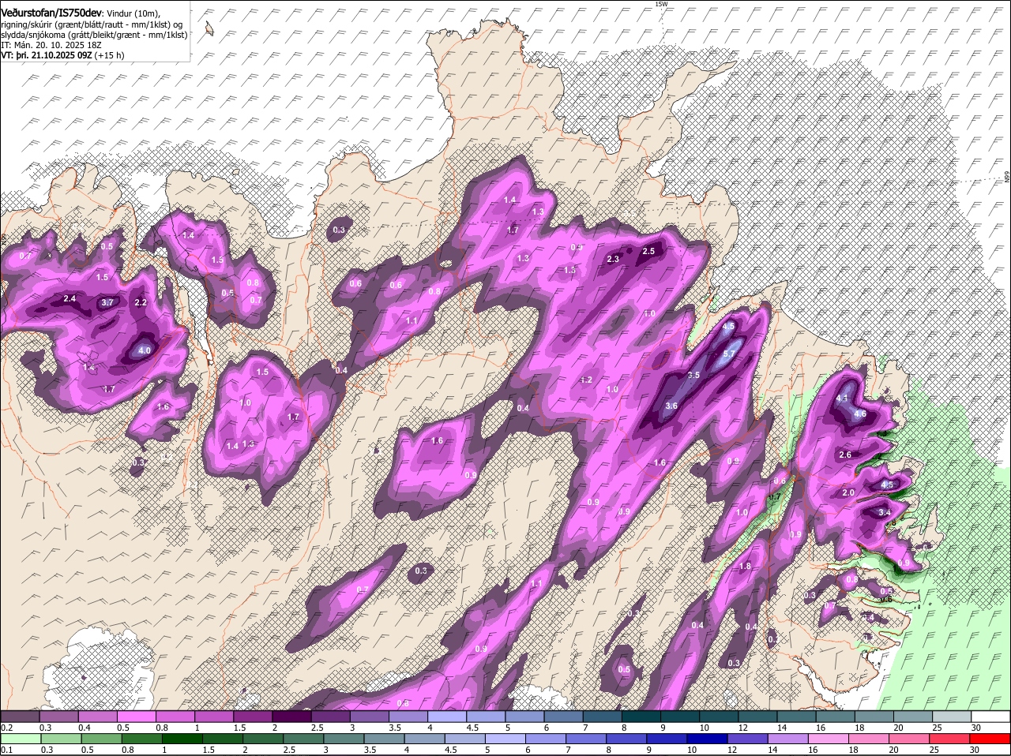This screenshot has width=1011, height=756.
Task: Select the bright pink swatch between 0.5 and 0.8
Action: pos(136,716)
